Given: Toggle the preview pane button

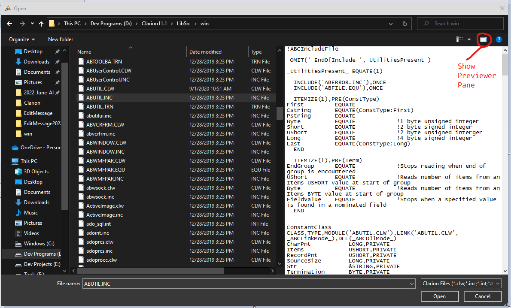Looking at the screenshot, I should point(483,39).
